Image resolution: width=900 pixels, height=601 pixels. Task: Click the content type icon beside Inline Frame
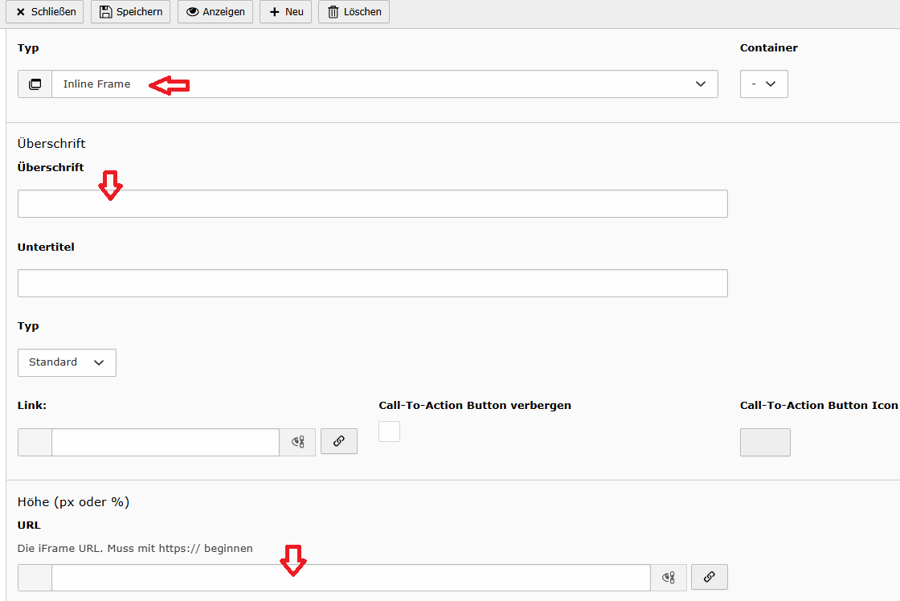35,84
